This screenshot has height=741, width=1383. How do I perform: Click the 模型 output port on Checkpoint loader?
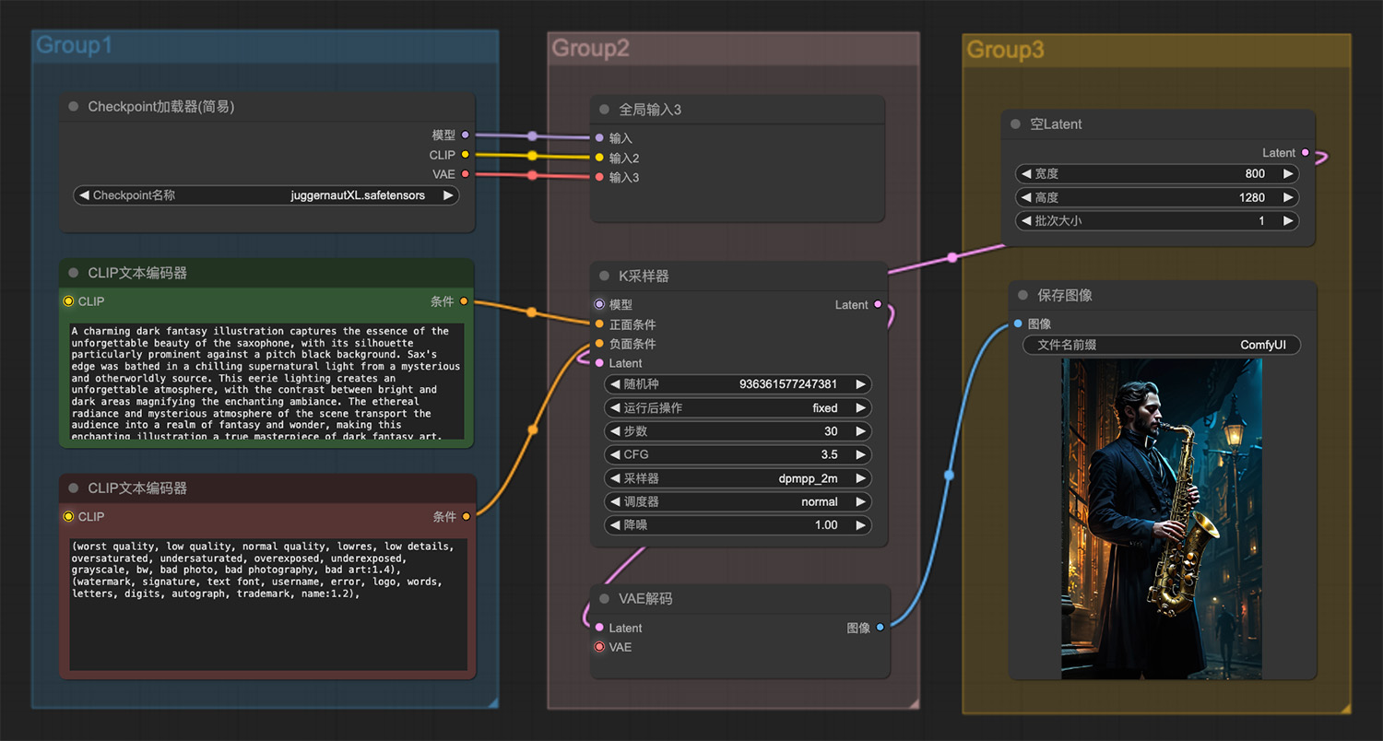click(x=465, y=135)
